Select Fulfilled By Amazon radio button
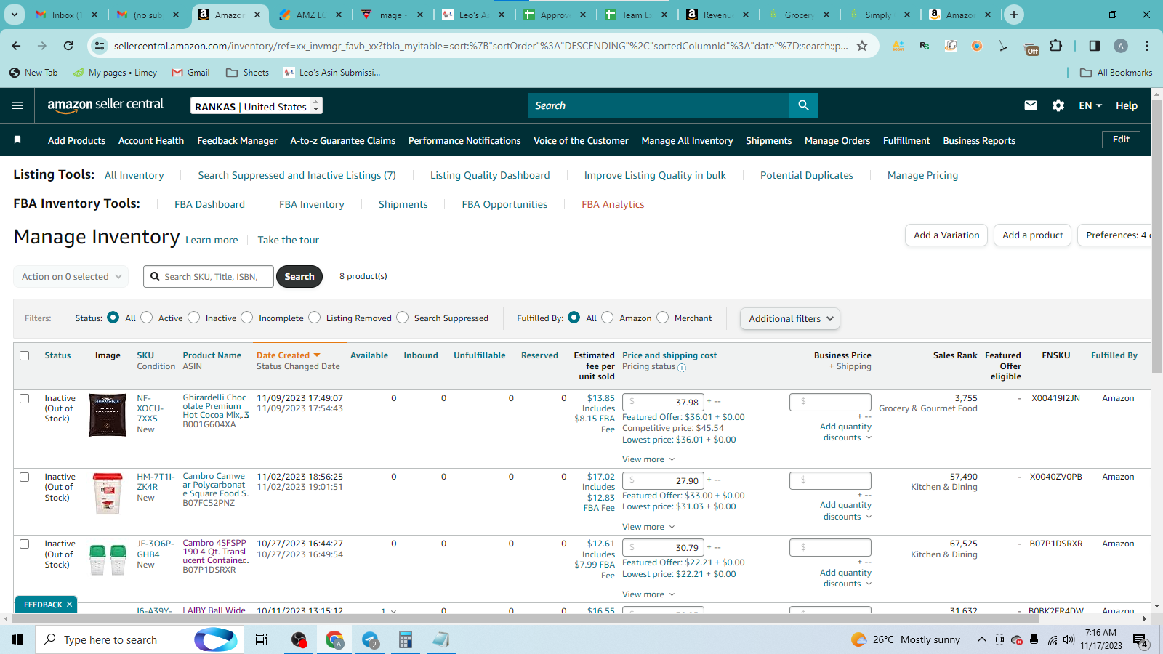The width and height of the screenshot is (1163, 654). click(608, 318)
